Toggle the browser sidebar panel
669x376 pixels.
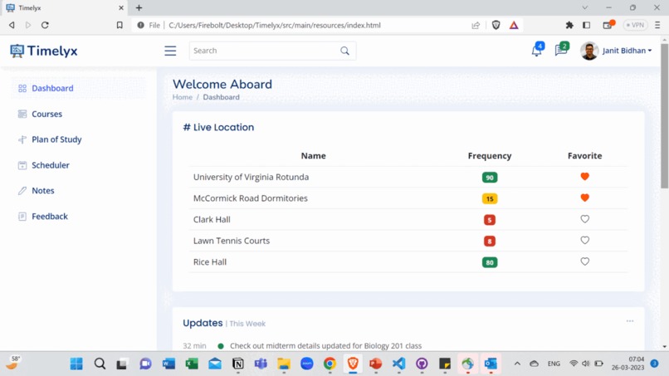pos(587,25)
